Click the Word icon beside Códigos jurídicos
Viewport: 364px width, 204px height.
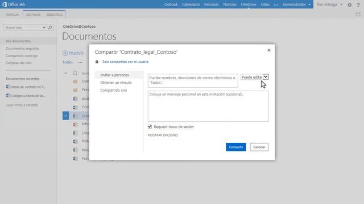click(8, 95)
